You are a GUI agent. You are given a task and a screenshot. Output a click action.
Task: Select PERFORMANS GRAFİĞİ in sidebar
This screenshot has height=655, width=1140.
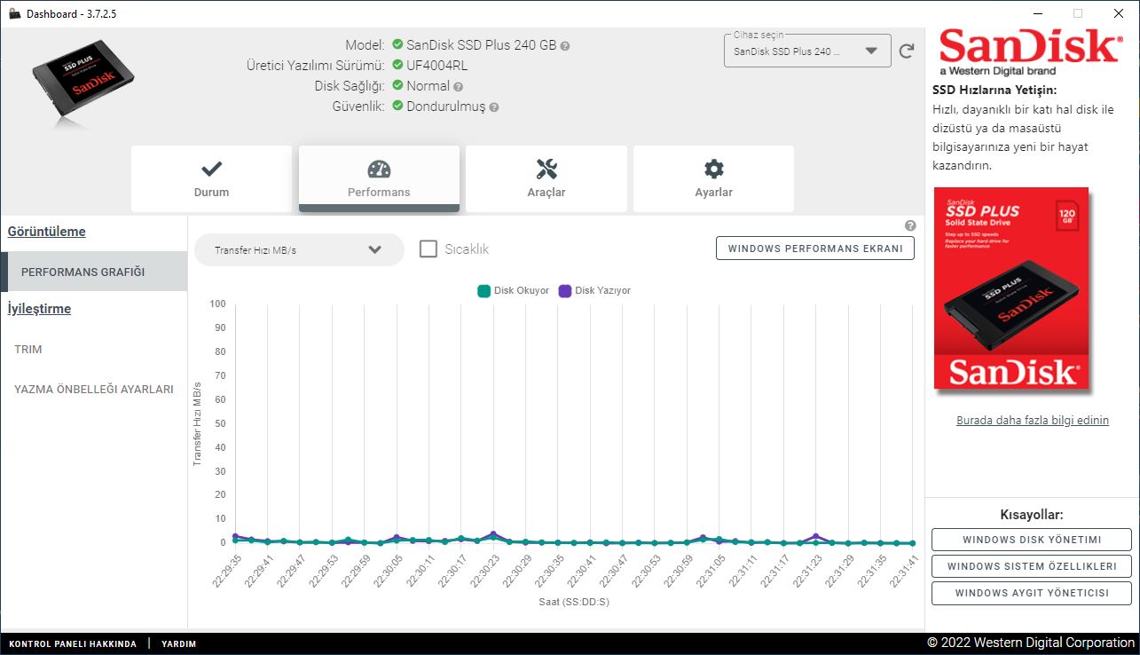coord(94,272)
